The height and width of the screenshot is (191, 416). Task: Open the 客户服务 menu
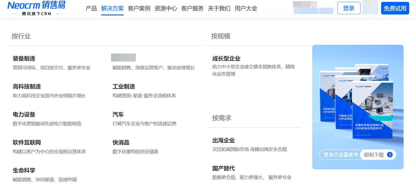click(x=192, y=9)
